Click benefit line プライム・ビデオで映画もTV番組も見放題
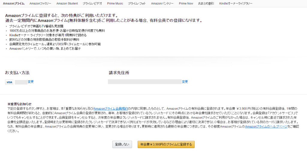Viewport: 307px width, 153px height. point(36,26)
